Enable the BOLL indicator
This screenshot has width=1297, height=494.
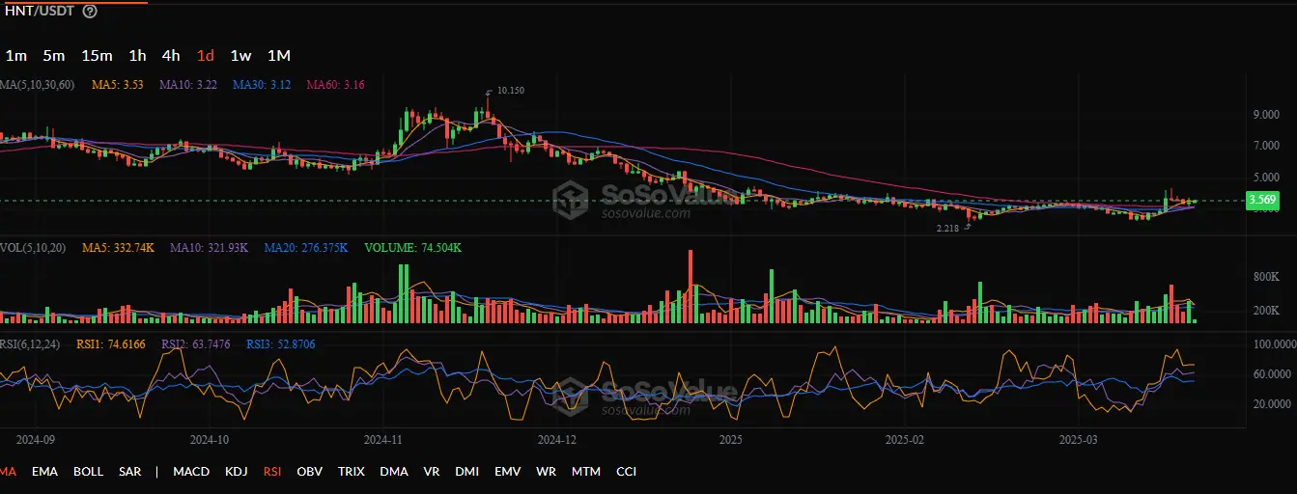click(x=88, y=472)
